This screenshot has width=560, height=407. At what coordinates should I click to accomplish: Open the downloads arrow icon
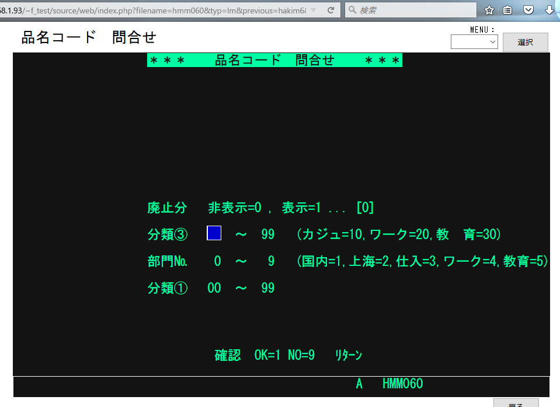coord(549,10)
